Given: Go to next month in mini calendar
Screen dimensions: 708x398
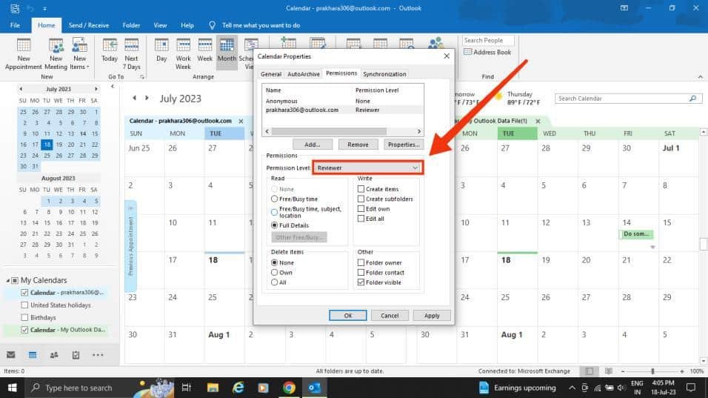Looking at the screenshot, I should 96,89.
